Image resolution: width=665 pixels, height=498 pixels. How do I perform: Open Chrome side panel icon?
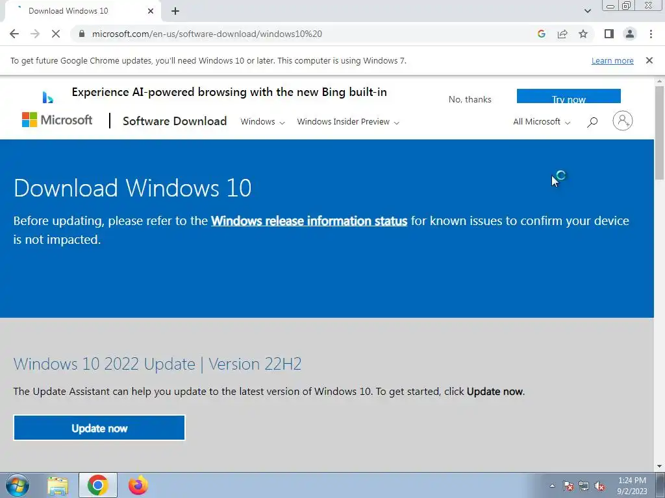click(609, 34)
